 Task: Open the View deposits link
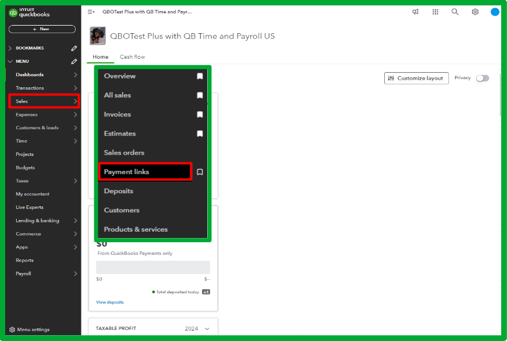tap(110, 302)
